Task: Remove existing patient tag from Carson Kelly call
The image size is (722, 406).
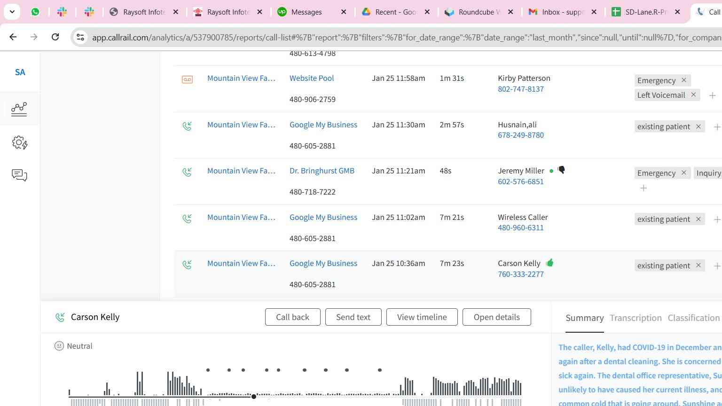Action: coord(698,265)
